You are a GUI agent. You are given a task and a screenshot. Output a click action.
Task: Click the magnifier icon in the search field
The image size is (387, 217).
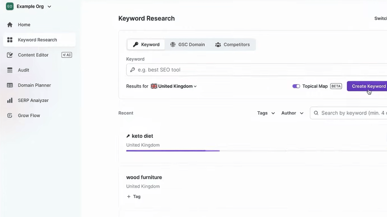coord(316,113)
